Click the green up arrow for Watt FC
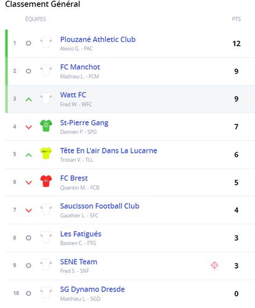 pos(29,100)
